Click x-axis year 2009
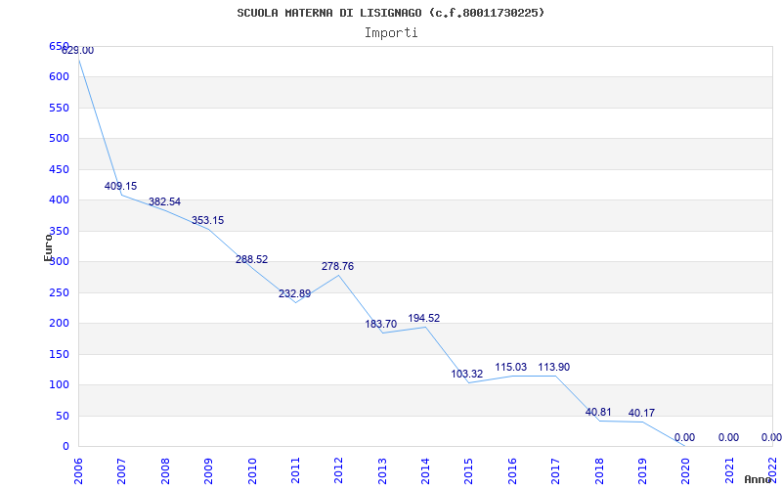Viewport: 782px width, 489px height. [x=208, y=471]
